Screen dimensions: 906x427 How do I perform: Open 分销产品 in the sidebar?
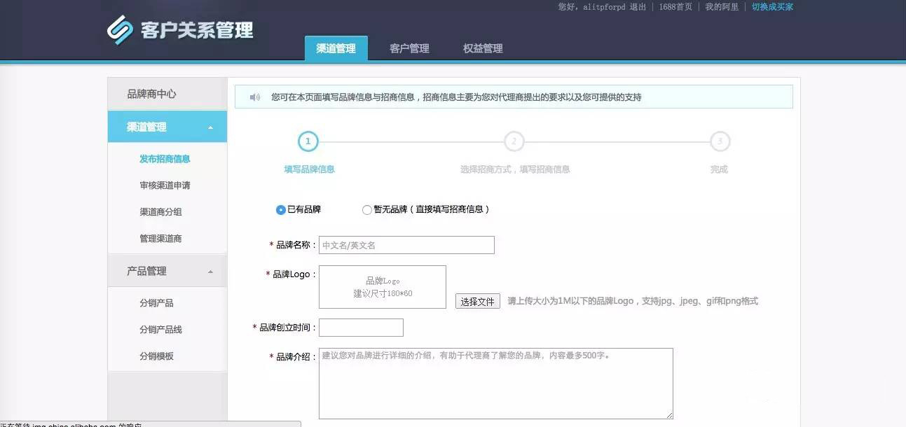click(156, 303)
